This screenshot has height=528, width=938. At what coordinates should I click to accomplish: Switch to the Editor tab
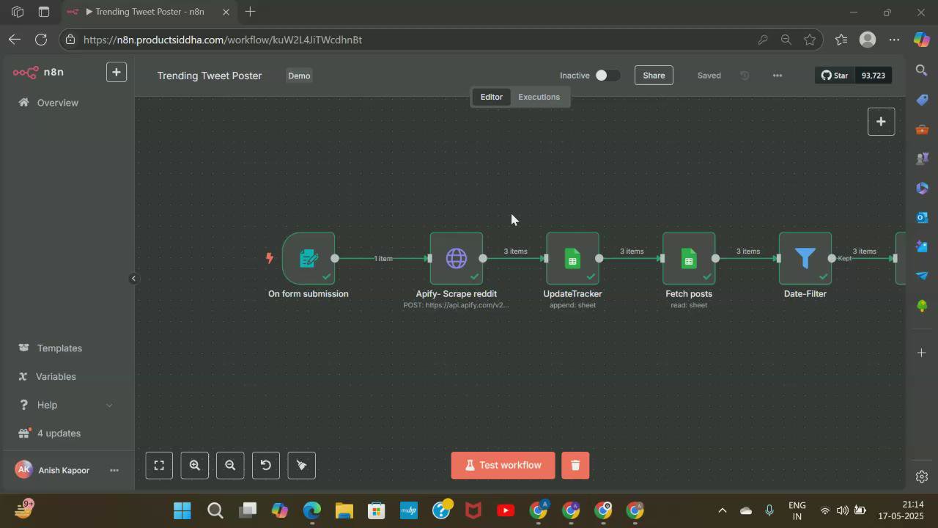(x=491, y=97)
